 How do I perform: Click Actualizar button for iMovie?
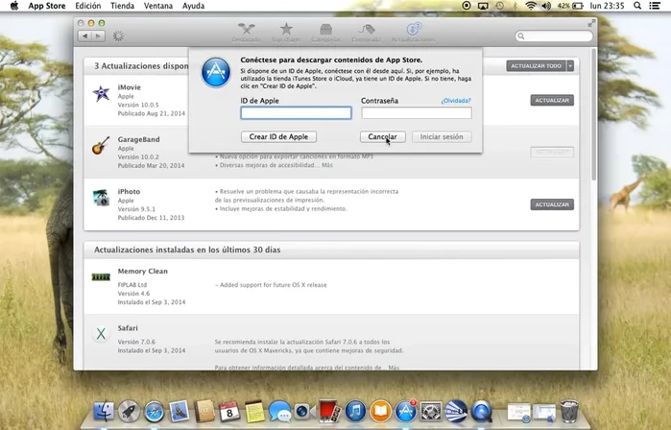[x=552, y=100]
